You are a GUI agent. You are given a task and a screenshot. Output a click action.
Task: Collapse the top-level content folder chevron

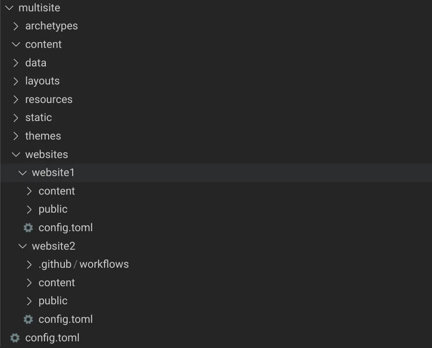pos(16,44)
